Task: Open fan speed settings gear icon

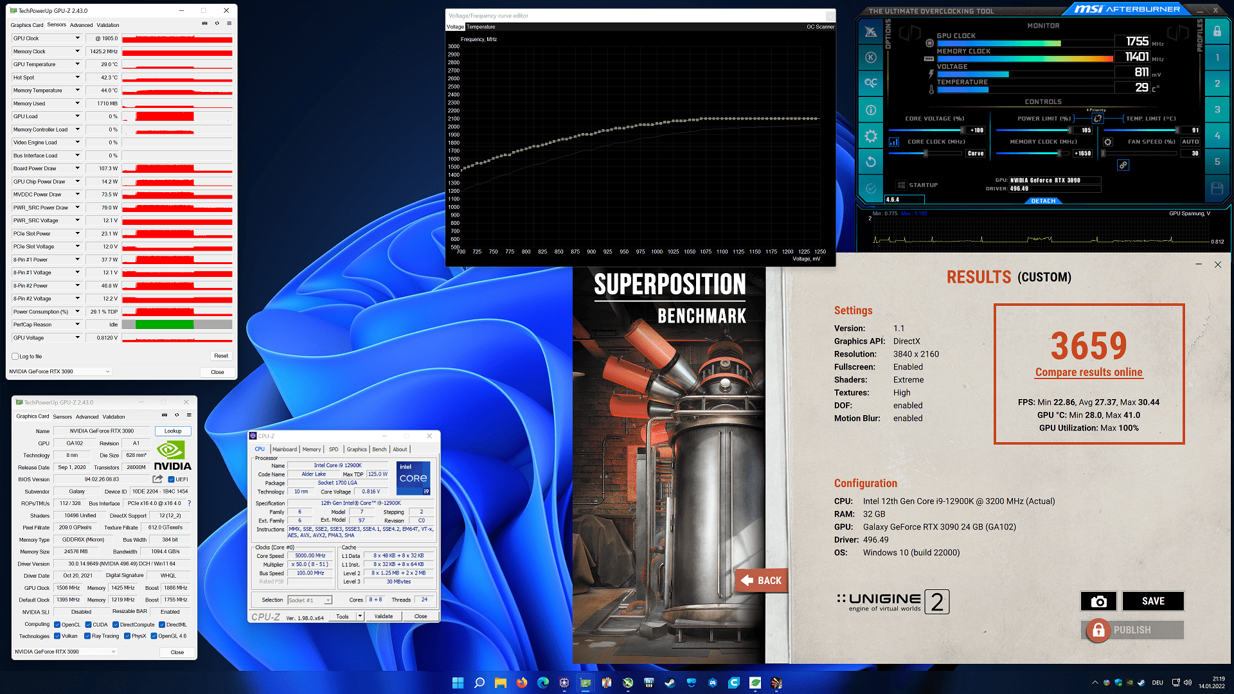Action: [x=1107, y=142]
